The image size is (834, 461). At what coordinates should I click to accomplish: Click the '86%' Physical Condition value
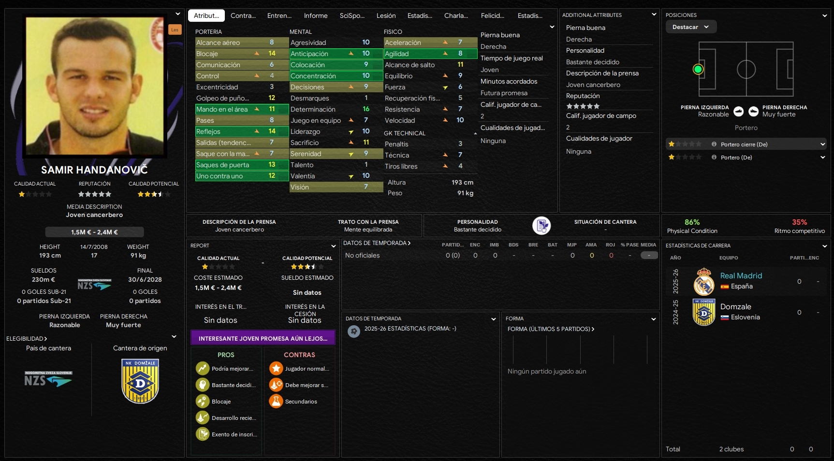[692, 222]
